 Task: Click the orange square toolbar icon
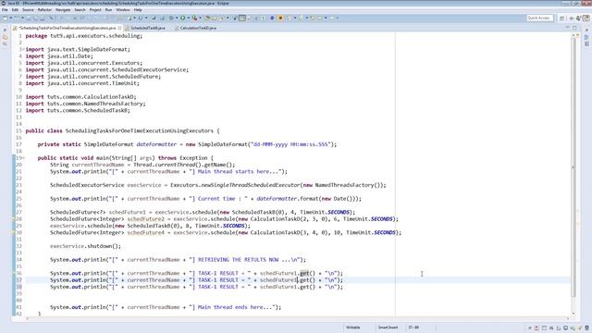tap(280, 18)
